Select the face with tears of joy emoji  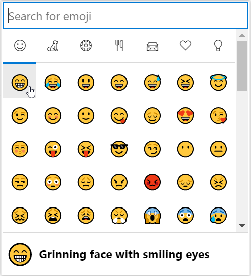click(53, 82)
